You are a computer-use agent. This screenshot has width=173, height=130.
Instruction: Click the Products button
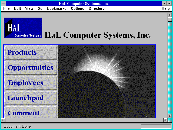pos(31,52)
